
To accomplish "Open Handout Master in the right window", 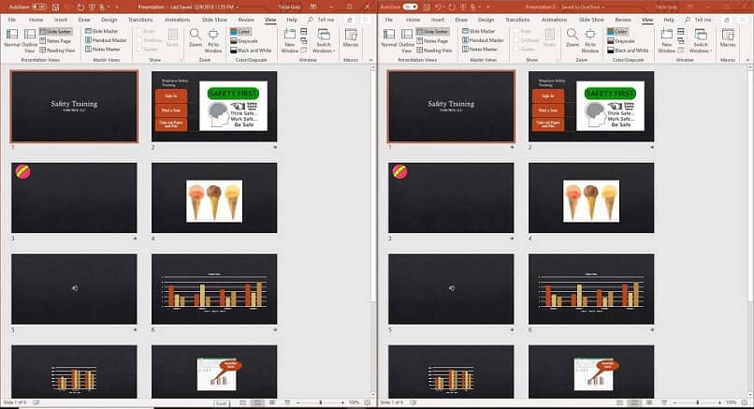I will [483, 40].
